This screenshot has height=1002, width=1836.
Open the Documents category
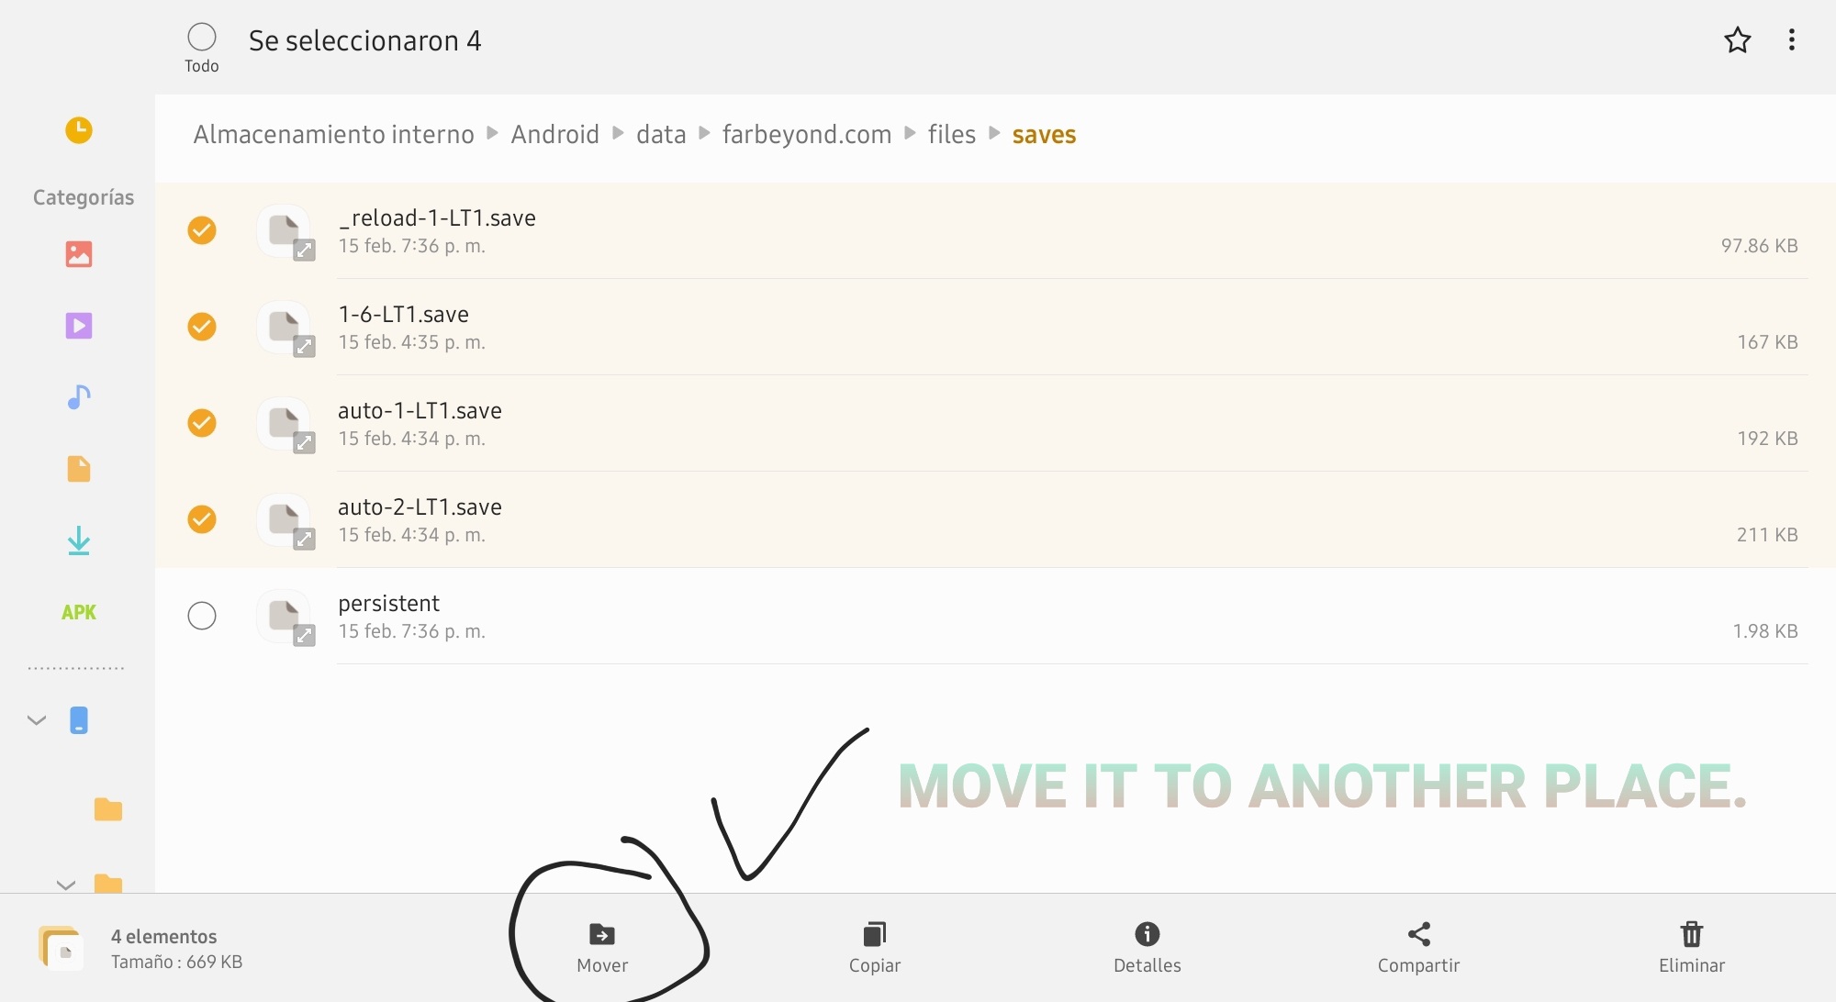(x=79, y=469)
